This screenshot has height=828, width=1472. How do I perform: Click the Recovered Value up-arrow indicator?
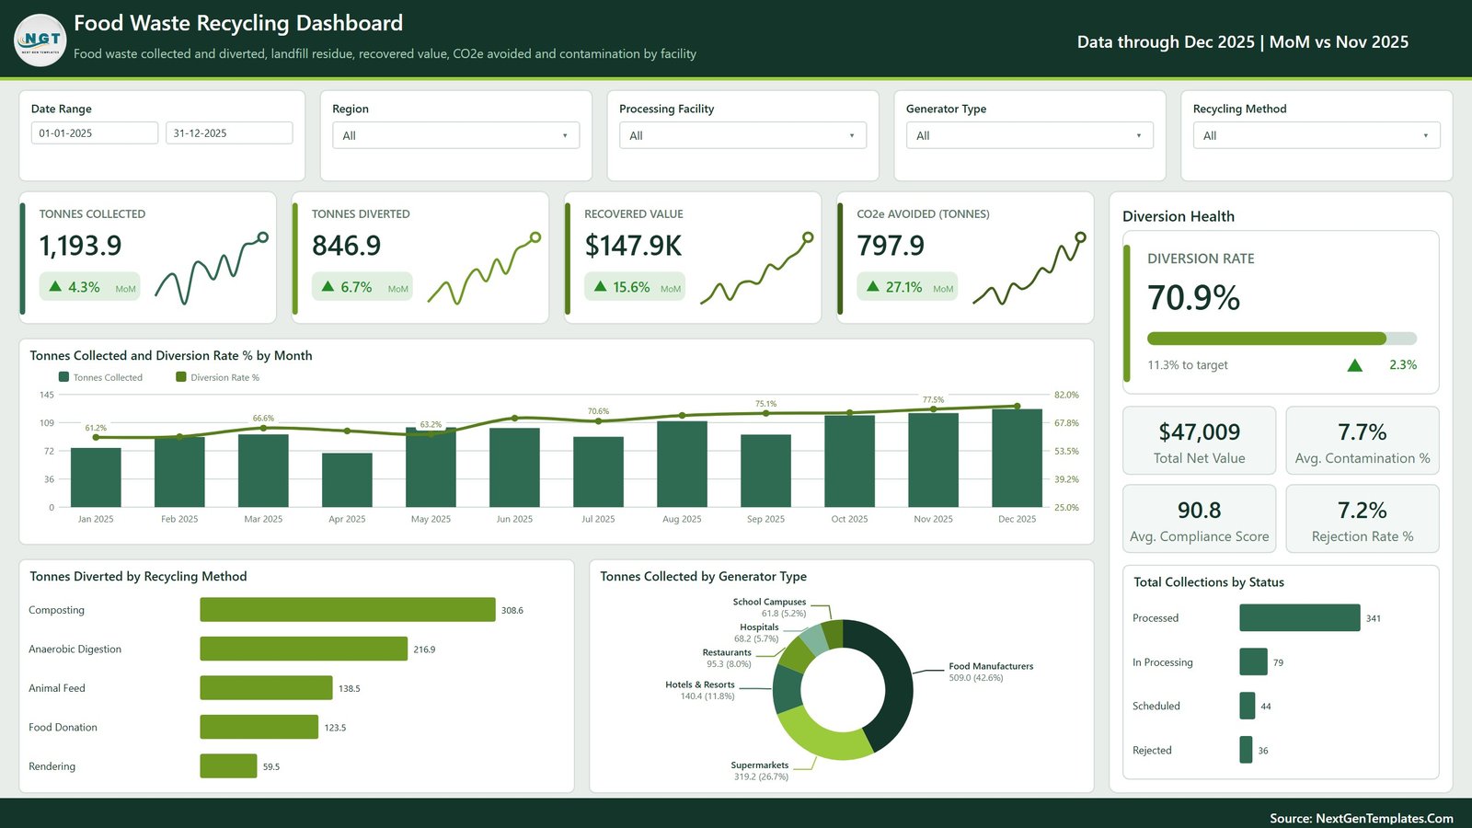click(600, 286)
